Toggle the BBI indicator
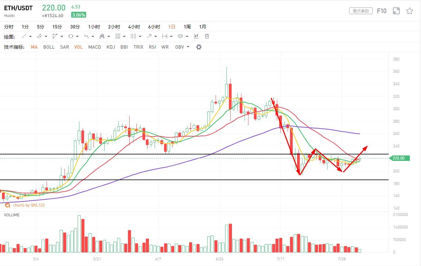421x266 pixels. (x=124, y=47)
